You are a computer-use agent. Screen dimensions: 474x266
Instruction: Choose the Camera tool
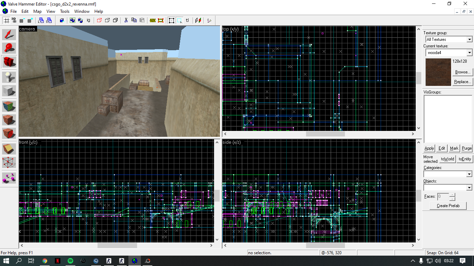[x=9, y=62]
